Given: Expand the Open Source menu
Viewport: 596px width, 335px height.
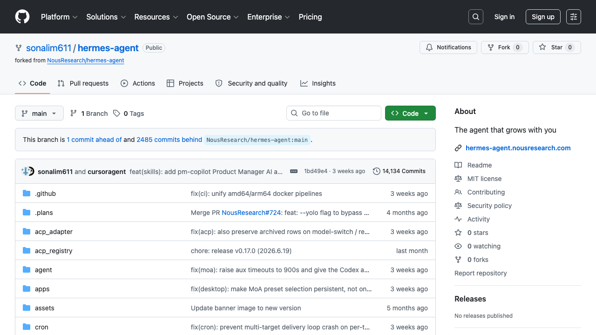Looking at the screenshot, I should 213,17.
